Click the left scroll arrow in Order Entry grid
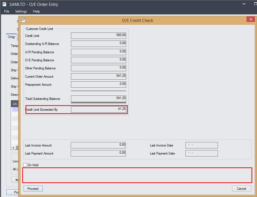The width and height of the screenshot is (257, 197). [x=13, y=148]
